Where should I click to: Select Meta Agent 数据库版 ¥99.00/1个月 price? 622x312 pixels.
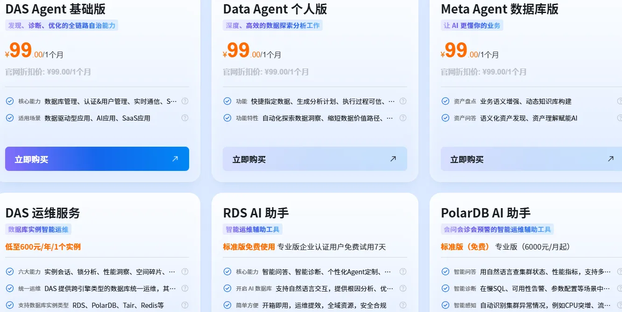click(470, 51)
